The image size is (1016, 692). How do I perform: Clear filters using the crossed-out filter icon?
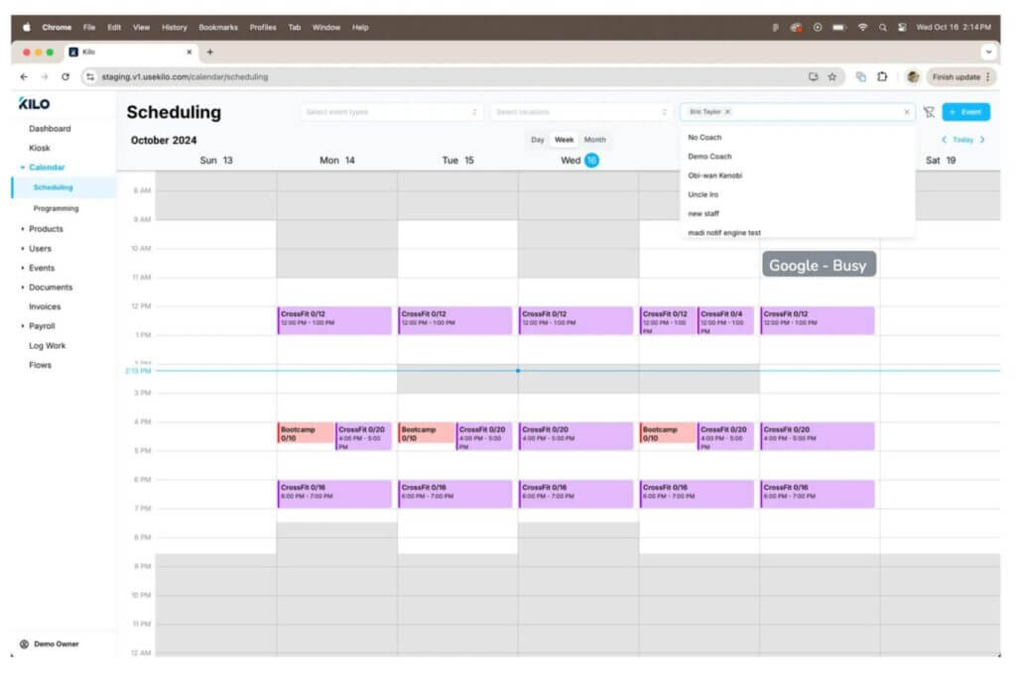coord(929,112)
